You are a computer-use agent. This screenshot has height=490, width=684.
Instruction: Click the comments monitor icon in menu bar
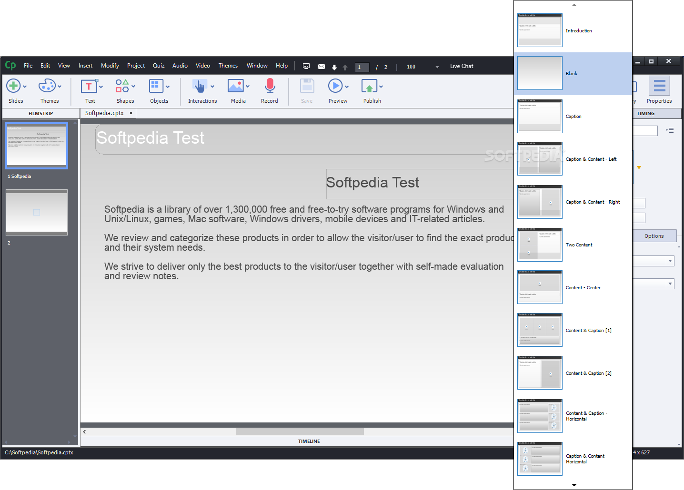tap(306, 67)
